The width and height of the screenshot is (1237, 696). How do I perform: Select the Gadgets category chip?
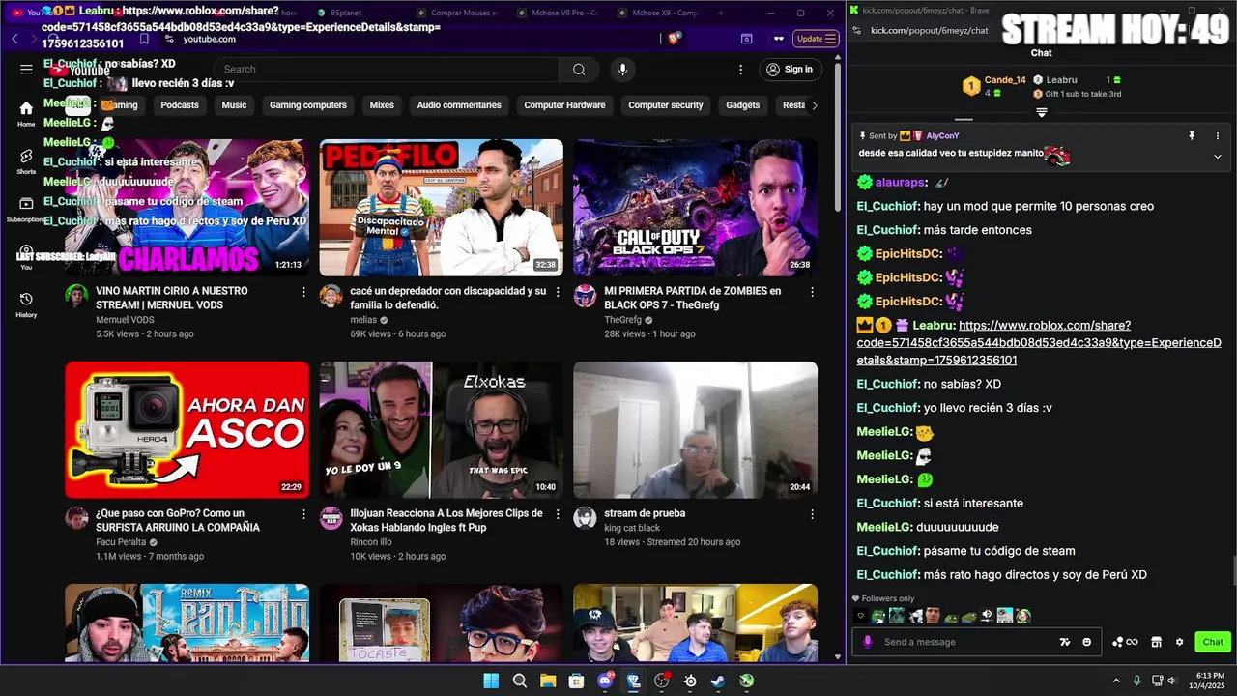tap(742, 105)
